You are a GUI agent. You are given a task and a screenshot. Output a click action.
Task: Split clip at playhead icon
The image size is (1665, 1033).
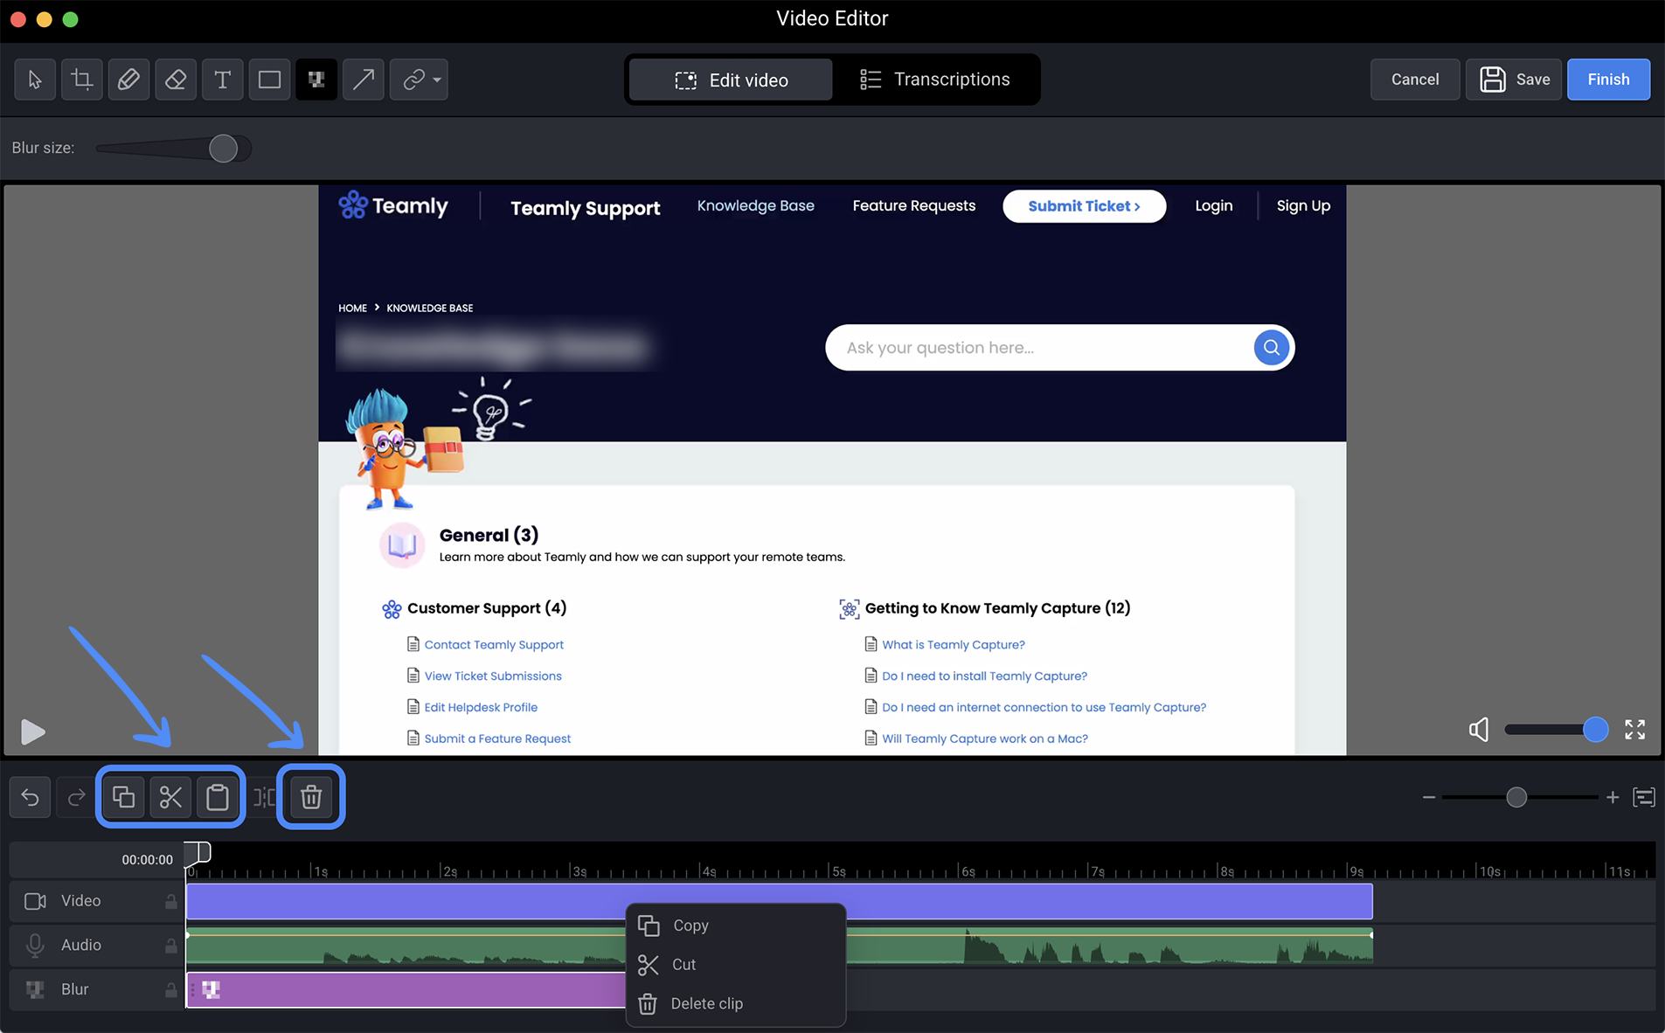265,797
